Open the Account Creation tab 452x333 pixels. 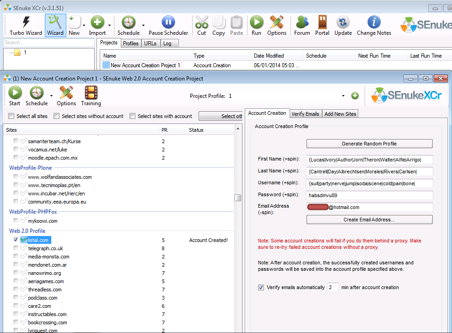267,113
